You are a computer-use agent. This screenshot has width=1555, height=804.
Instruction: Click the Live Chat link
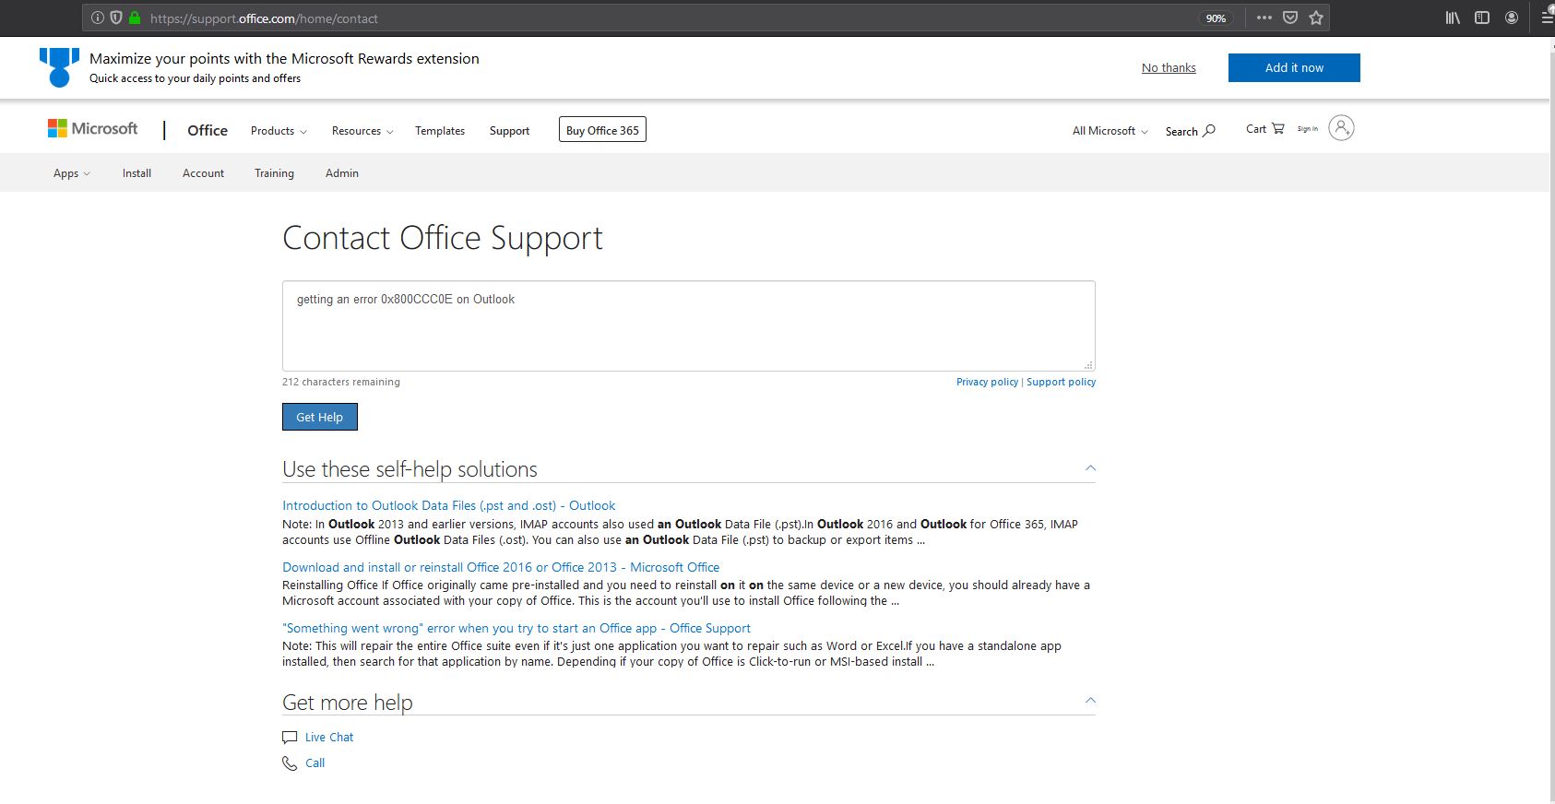pos(329,738)
